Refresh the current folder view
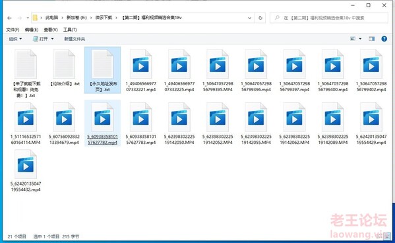This screenshot has height=243, width=395. click(x=260, y=18)
